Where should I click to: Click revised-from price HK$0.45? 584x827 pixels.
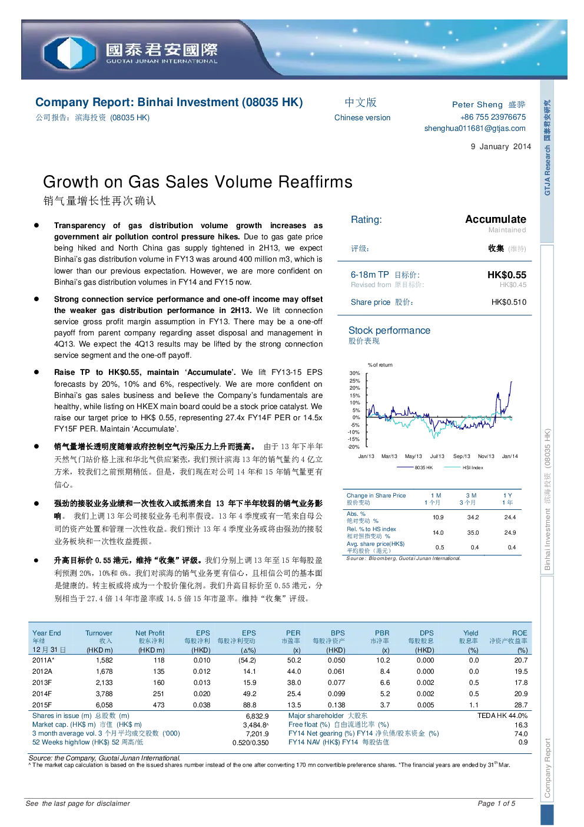point(513,285)
